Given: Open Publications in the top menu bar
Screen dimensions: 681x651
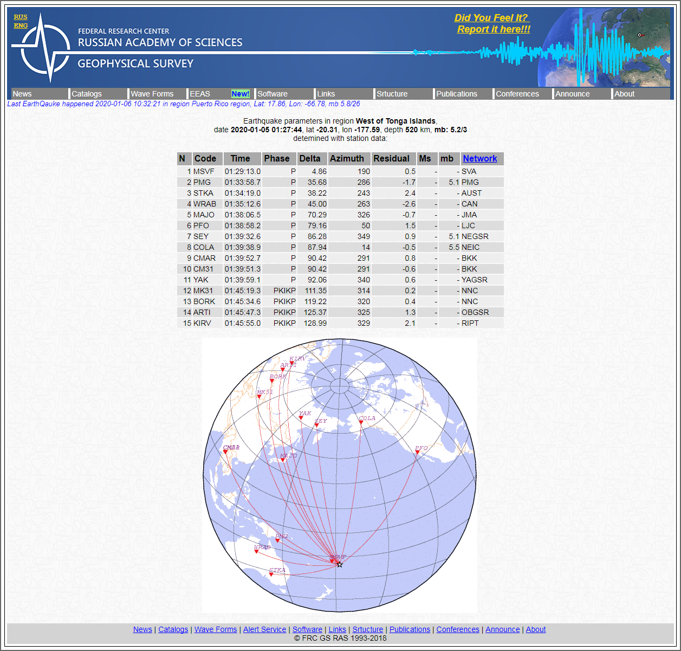Looking at the screenshot, I should (457, 94).
